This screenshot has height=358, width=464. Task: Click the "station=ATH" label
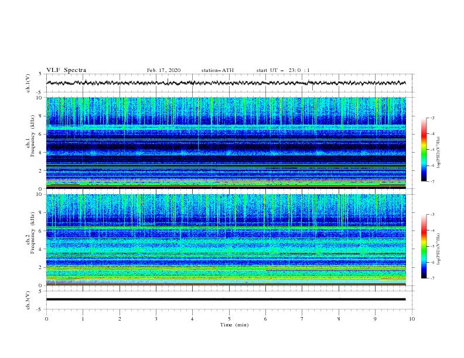(x=217, y=70)
